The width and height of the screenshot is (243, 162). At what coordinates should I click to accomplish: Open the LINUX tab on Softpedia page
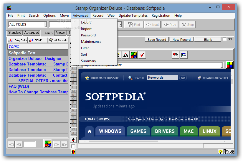pos(209,131)
